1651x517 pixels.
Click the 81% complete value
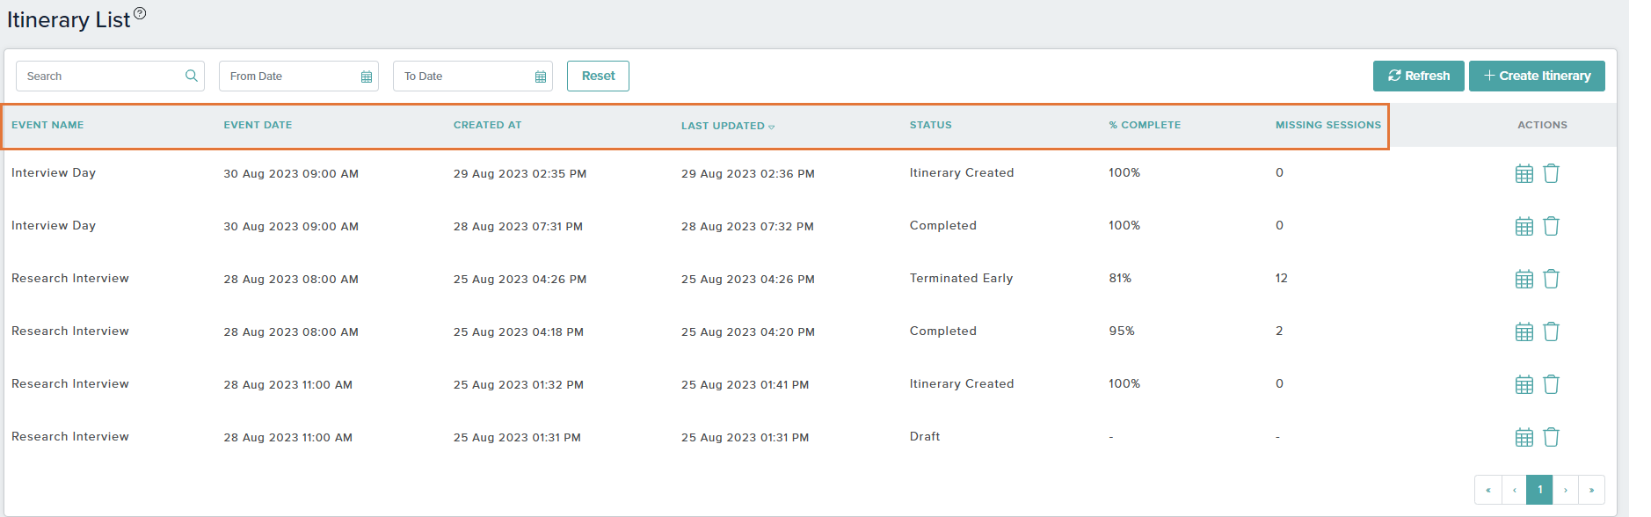pyautogui.click(x=1120, y=279)
